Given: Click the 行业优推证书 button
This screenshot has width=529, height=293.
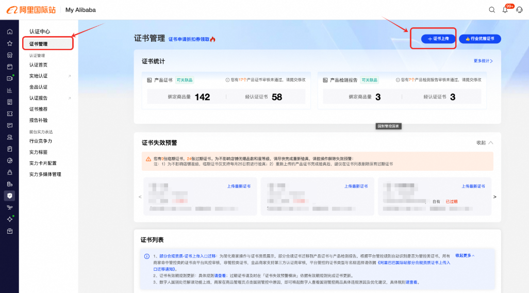Looking at the screenshot, I should pos(480,39).
